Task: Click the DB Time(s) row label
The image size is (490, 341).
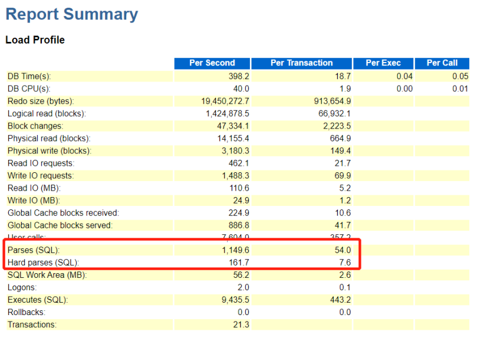Action: click(x=29, y=76)
